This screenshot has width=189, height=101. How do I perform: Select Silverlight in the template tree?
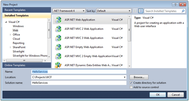point(19,51)
